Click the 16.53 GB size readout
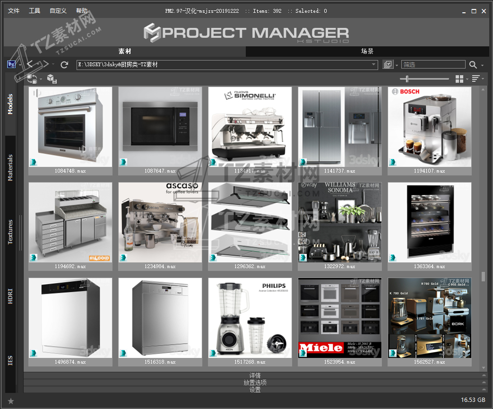This screenshot has width=493, height=409. pyautogui.click(x=473, y=400)
